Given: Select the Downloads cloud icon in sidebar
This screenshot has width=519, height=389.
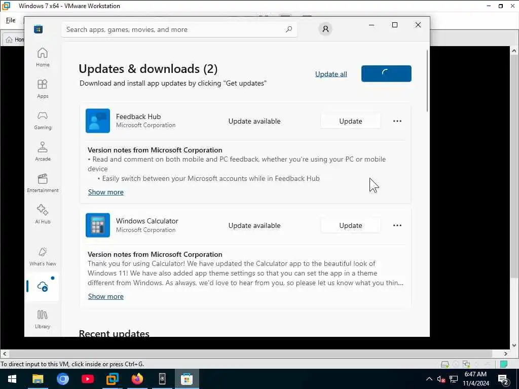Looking at the screenshot, I should (43, 287).
